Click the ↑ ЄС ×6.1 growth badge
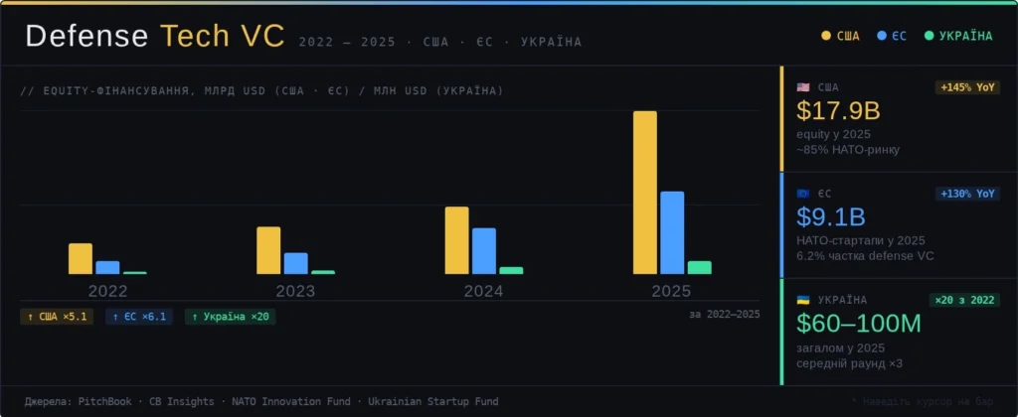The height and width of the screenshot is (417, 1018). [x=139, y=317]
